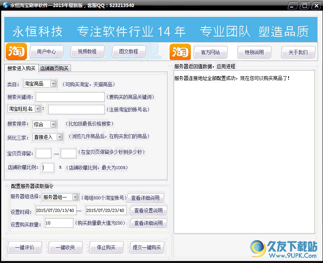Focus the Taobao account name input field
Image resolution: width=323 pixels, height=263 pixels.
[76, 110]
